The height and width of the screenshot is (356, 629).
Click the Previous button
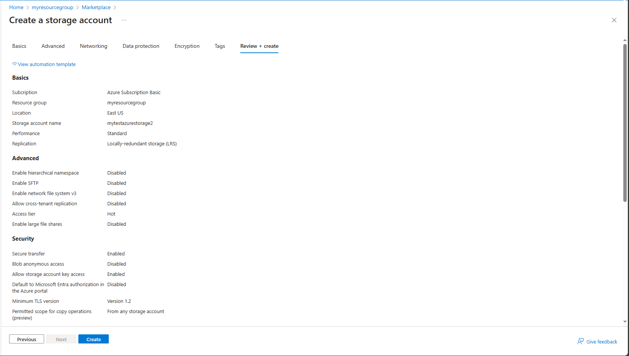point(26,339)
